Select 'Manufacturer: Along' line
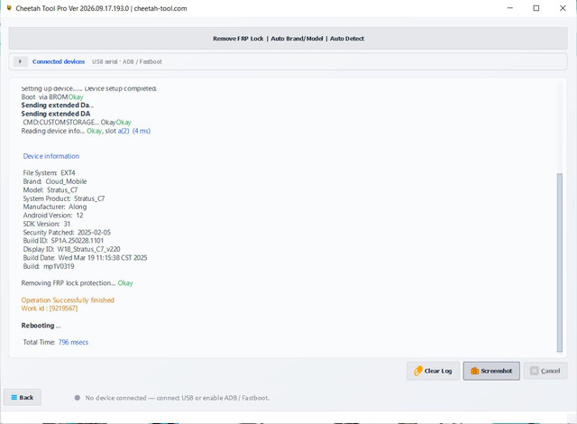This screenshot has height=424, width=577. coord(55,207)
